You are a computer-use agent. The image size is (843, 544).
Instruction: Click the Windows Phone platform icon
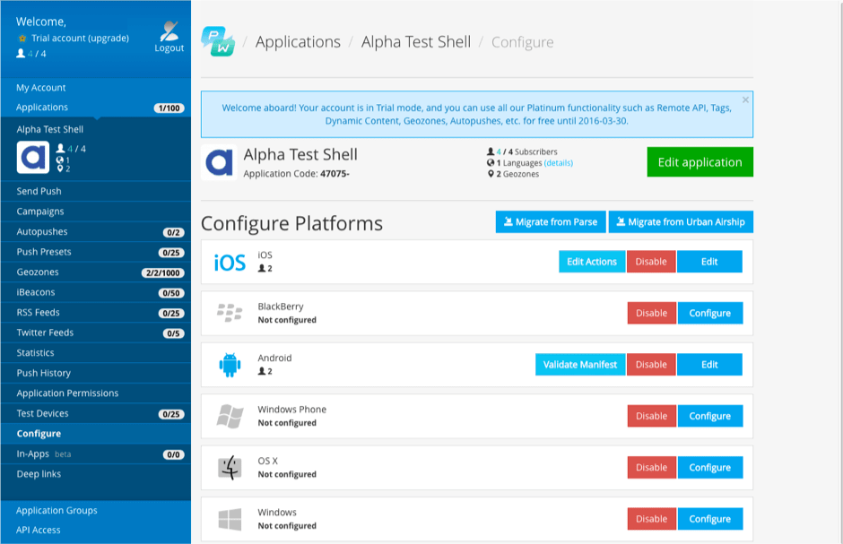pyautogui.click(x=230, y=416)
